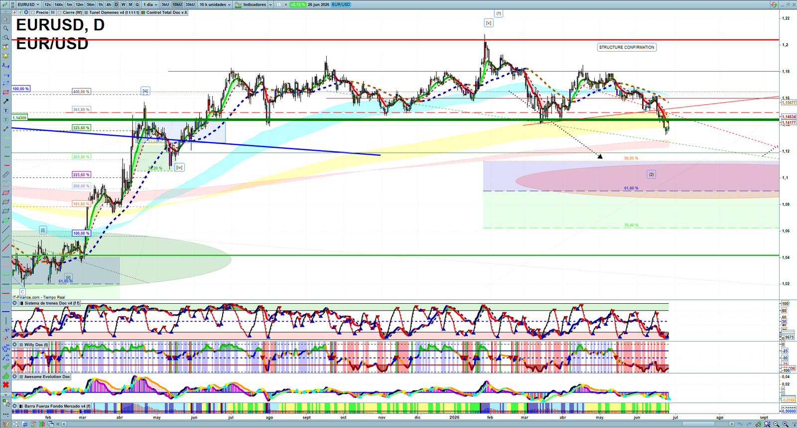Click the list icon next to Precio
Image resolution: width=797 pixels, height=428 pixels.
click(x=53, y=12)
